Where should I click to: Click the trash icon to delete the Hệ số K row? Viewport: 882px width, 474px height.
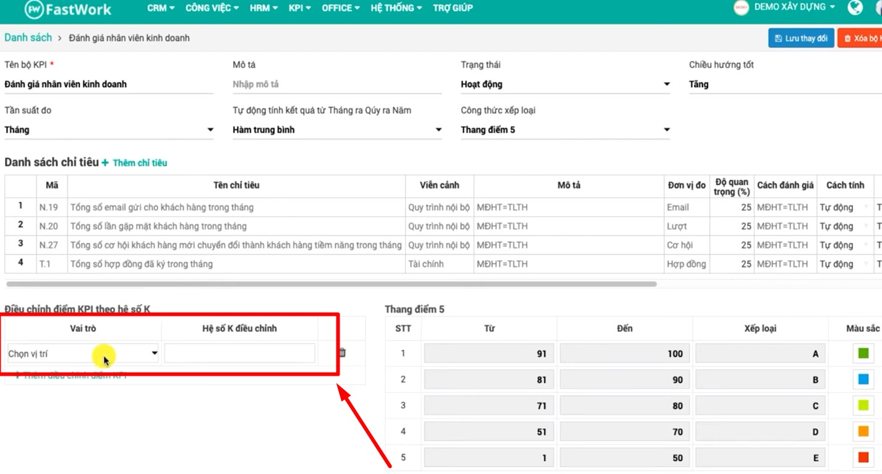tap(344, 352)
